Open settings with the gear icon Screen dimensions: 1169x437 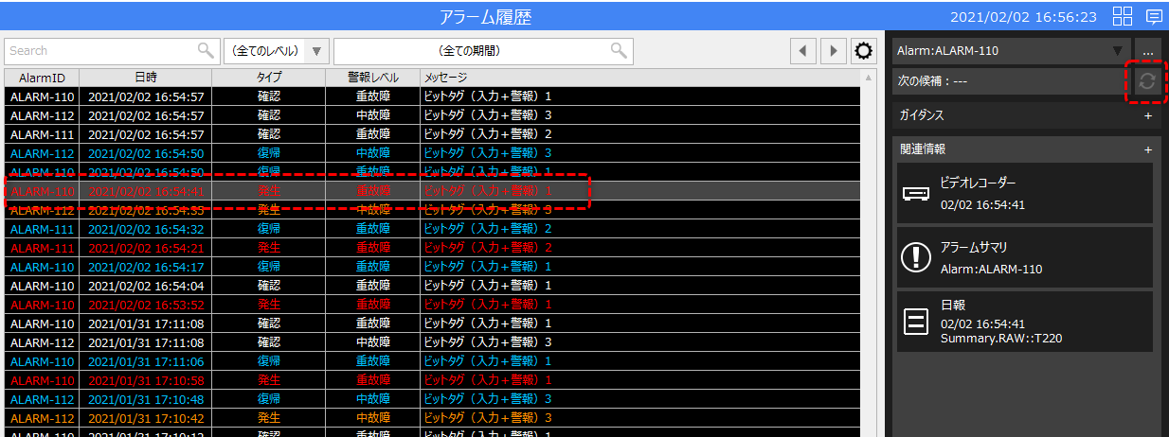(x=863, y=51)
